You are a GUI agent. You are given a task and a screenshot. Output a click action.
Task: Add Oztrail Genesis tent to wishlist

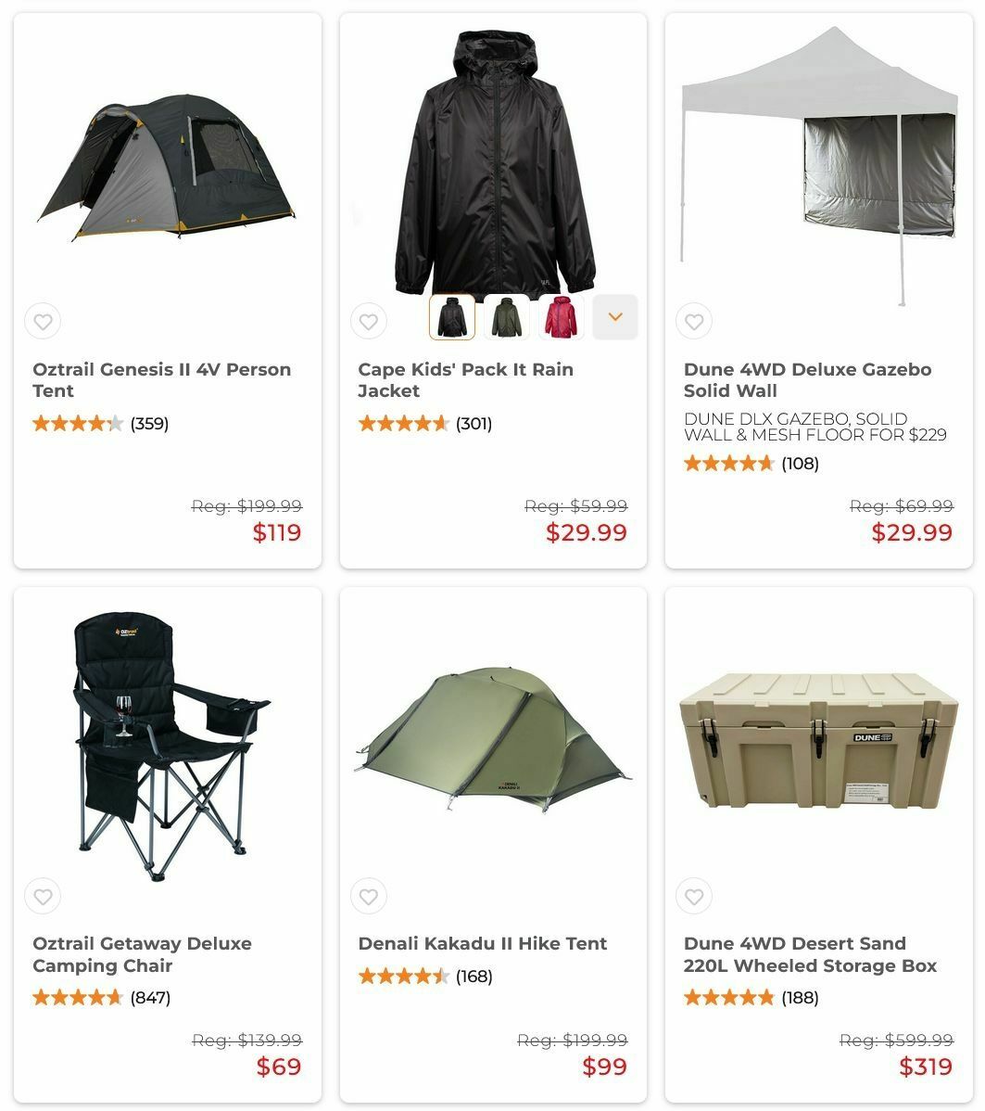[x=43, y=321]
